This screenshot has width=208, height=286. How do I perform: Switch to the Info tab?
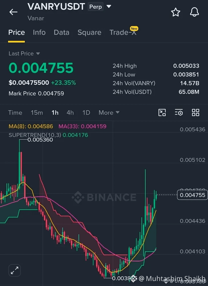39,33
